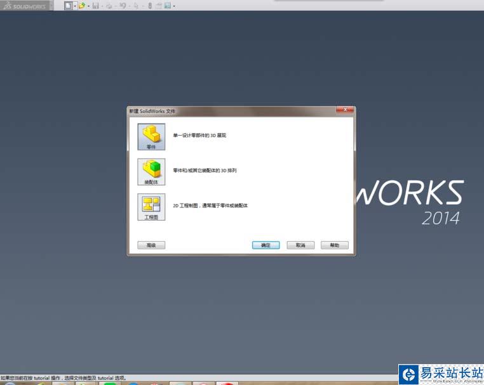Click the status bar tutorial hint text
The width and height of the screenshot is (484, 385).
pos(64,378)
